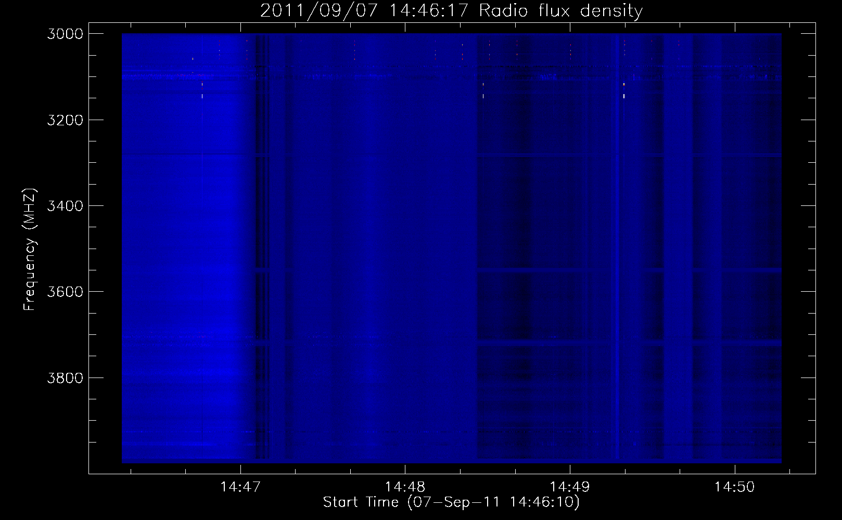The image size is (842, 520).
Task: Select the 3000 frequency axis label
Action: coord(65,34)
